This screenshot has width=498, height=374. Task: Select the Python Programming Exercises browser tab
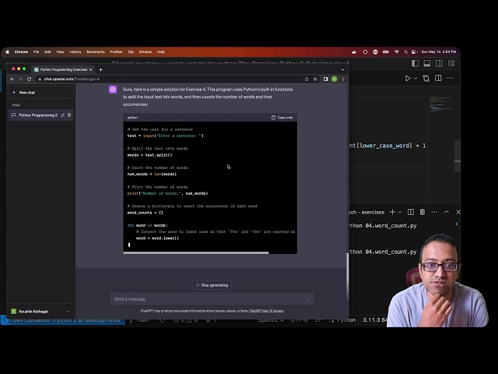click(x=63, y=69)
